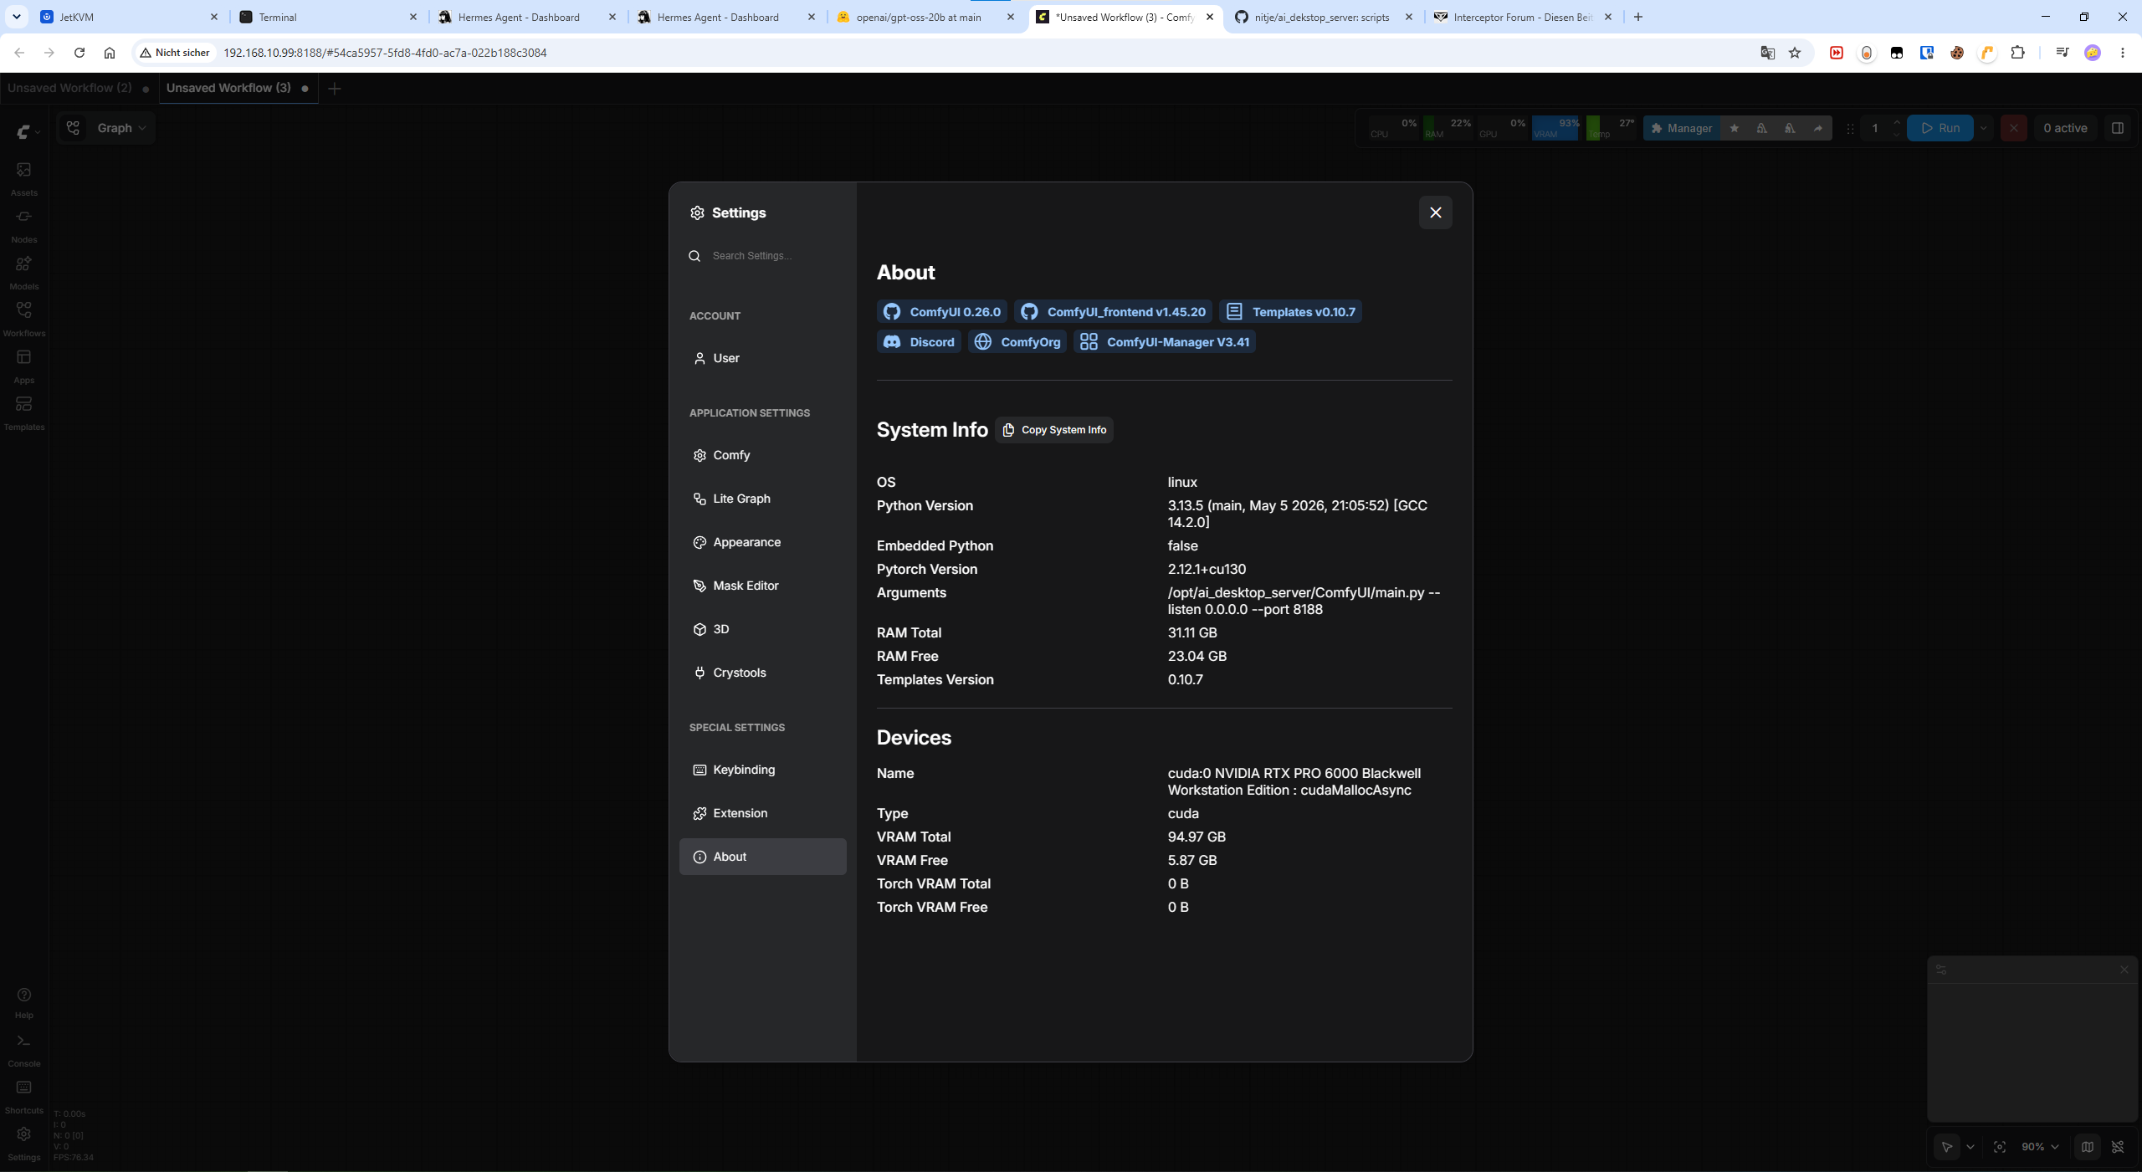Open the Assets sidebar panel

tap(23, 178)
